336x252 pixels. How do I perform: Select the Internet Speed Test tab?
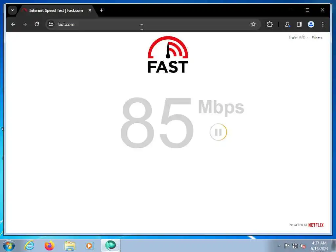pyautogui.click(x=56, y=10)
